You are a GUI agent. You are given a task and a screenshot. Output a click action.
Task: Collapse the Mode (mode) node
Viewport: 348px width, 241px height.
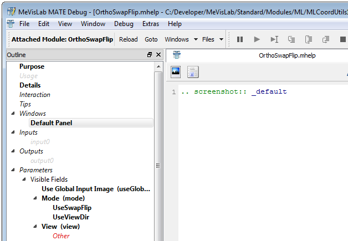coord(35,198)
